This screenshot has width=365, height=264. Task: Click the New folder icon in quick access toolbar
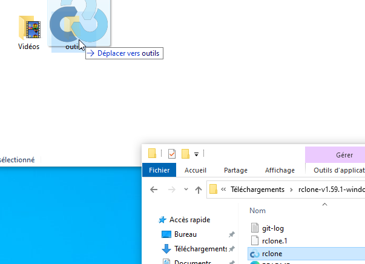[x=185, y=154]
